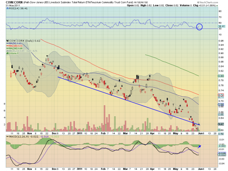Click the 38.41 RSI value tag on right axis
The width and height of the screenshot is (228, 171).
tap(222, 26)
